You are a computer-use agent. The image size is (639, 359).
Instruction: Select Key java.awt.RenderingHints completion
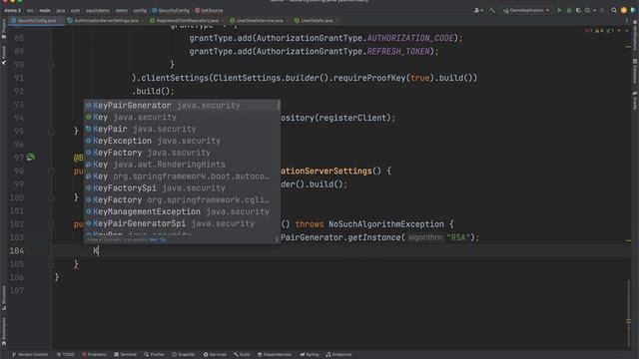coord(182,165)
